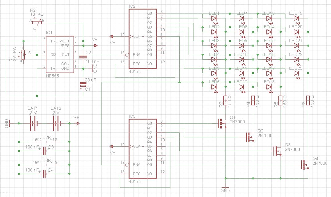
Task: Select the BAT2 battery symbol
Action: click(56, 123)
